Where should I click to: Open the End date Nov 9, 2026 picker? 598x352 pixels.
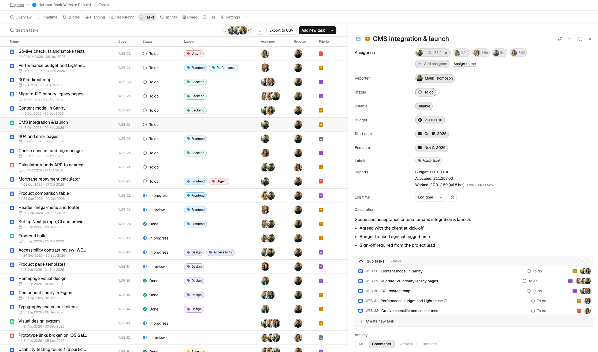[x=432, y=148]
